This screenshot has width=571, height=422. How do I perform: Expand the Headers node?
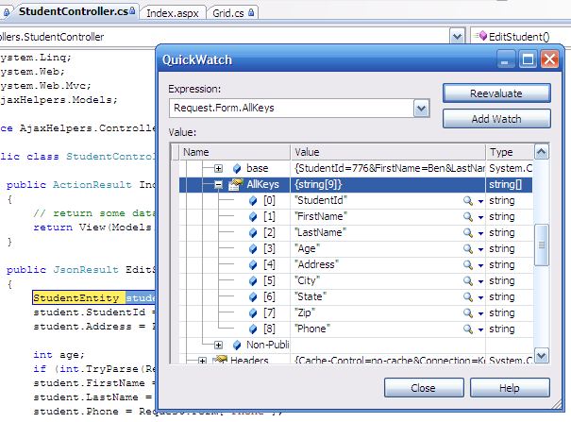click(x=202, y=361)
